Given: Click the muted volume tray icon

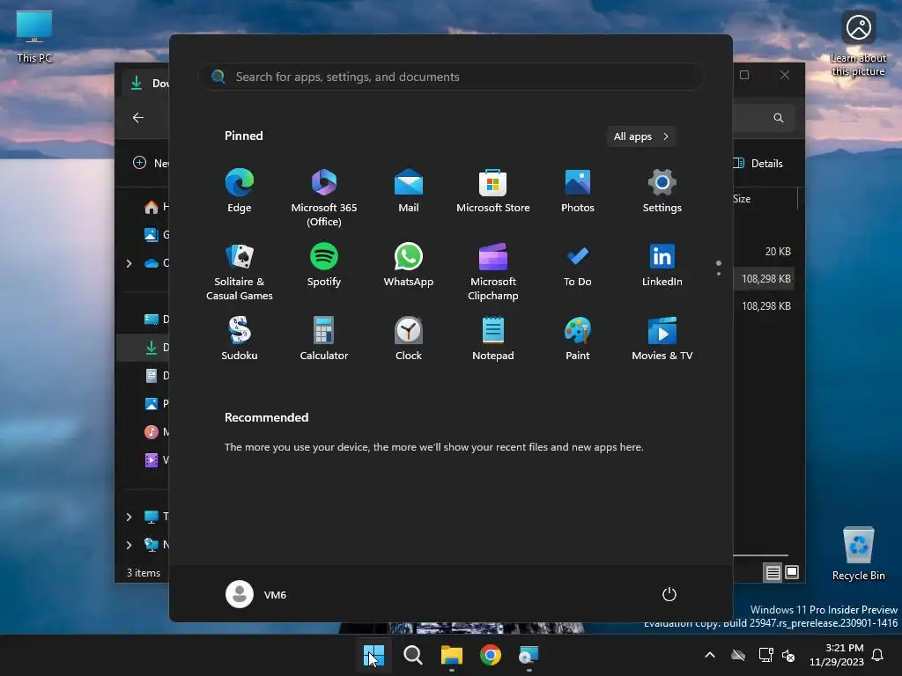Looking at the screenshot, I should pos(788,655).
